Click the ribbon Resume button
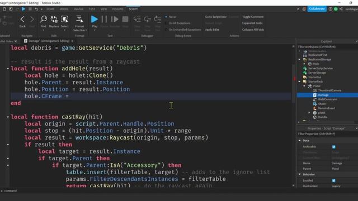The image size is (358, 201). tap(115, 19)
